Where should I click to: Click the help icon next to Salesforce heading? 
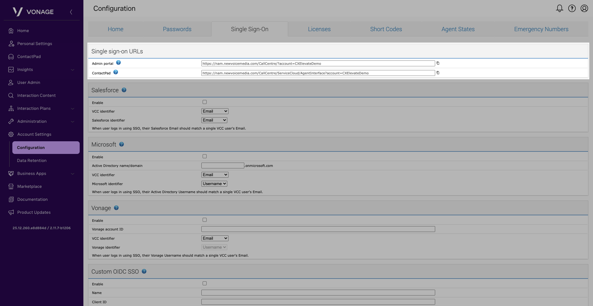[124, 90]
